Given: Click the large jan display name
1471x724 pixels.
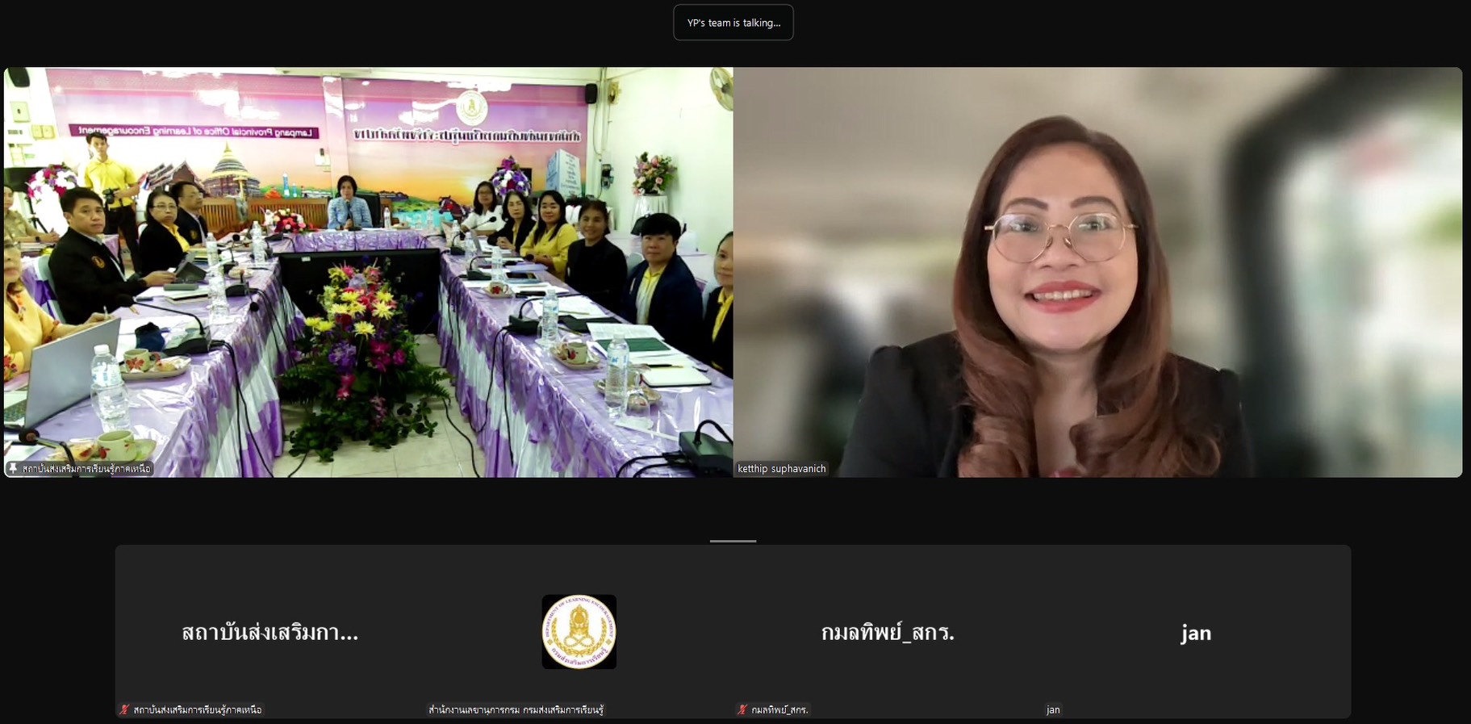Looking at the screenshot, I should pos(1196,633).
